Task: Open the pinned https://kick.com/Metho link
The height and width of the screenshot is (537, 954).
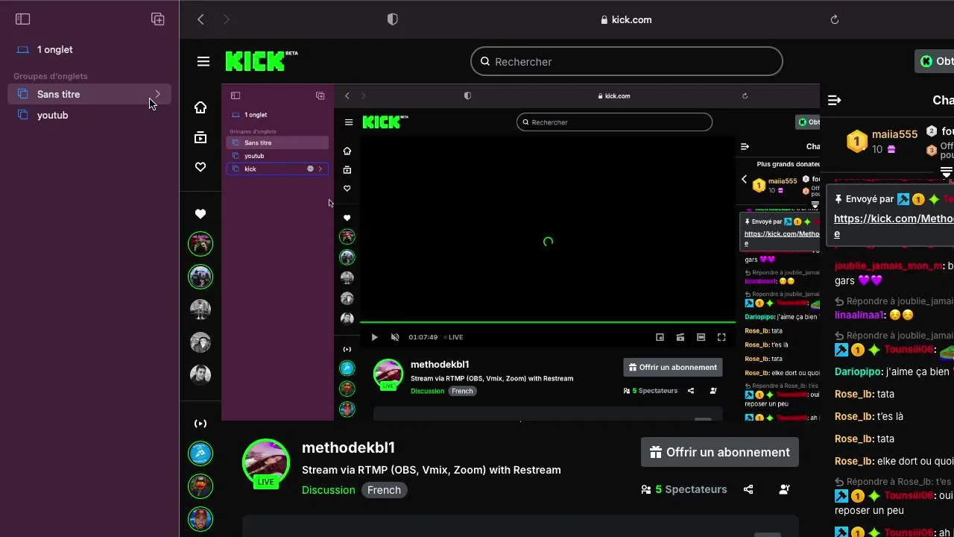Action: (x=894, y=219)
